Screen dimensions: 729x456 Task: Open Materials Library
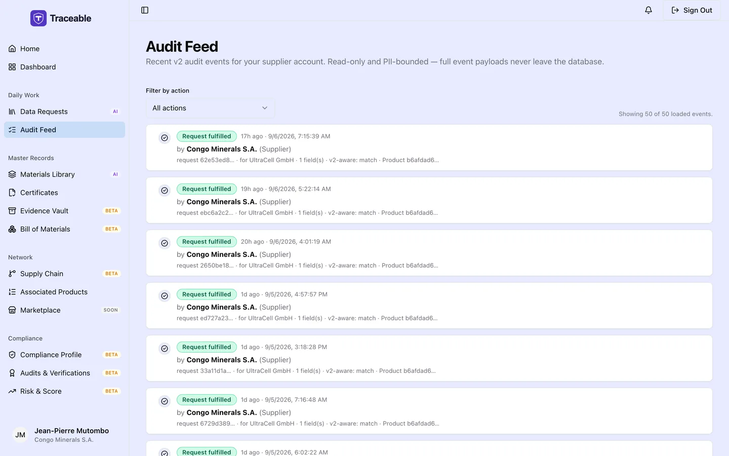pyautogui.click(x=64, y=174)
